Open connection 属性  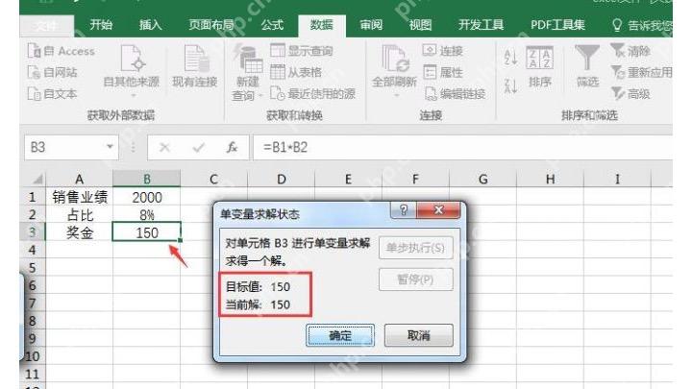pos(443,72)
